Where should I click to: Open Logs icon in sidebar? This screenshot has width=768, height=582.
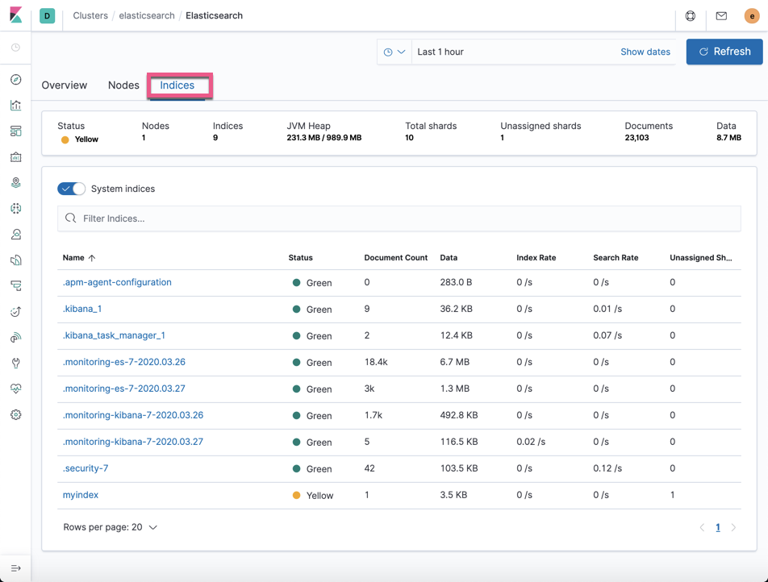coord(15,260)
